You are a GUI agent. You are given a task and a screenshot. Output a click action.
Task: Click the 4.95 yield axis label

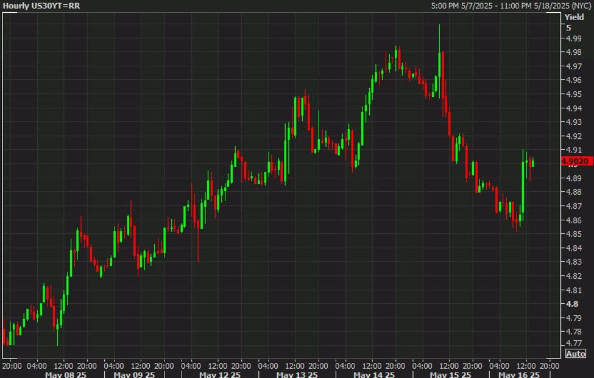point(572,94)
